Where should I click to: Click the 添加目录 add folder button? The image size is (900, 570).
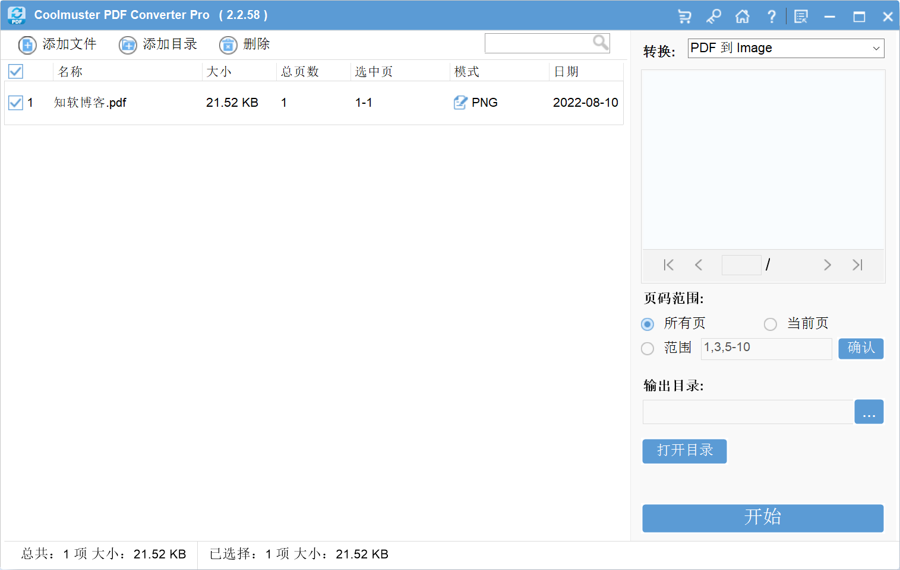tap(158, 44)
